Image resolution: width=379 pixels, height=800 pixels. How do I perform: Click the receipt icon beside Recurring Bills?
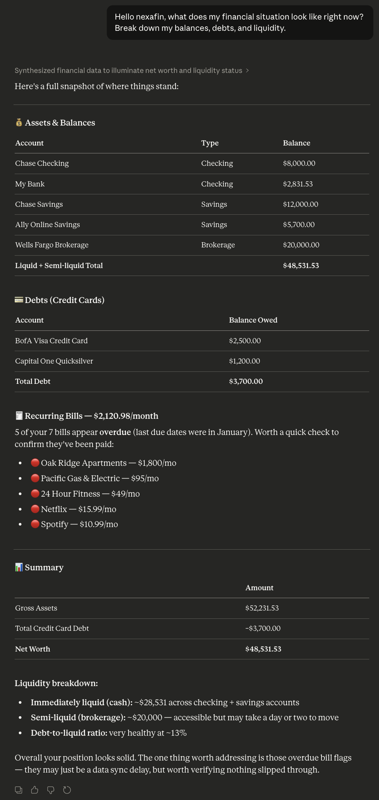(18, 416)
